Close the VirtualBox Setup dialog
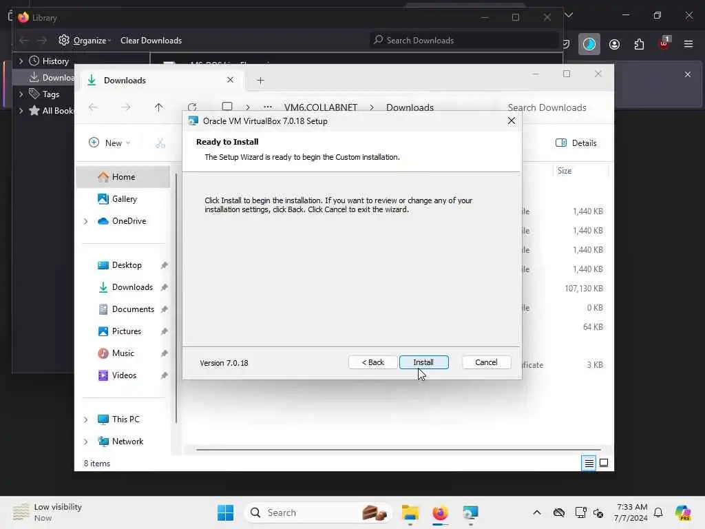This screenshot has height=529, width=705. 512,121
